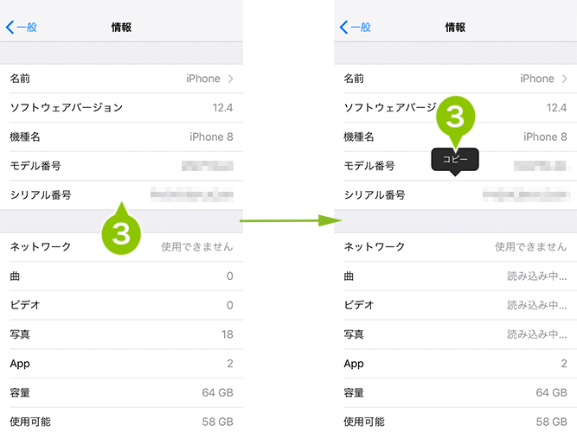The image size is (577, 432).
Task: Tap 機種名 iPhone 8 row on left
Action: pos(121,137)
